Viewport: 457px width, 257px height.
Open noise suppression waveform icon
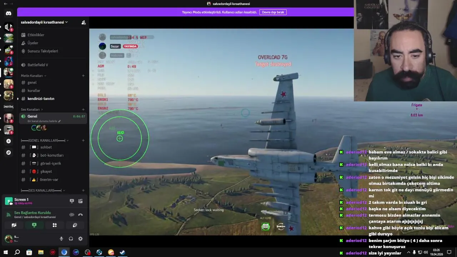pos(72,215)
